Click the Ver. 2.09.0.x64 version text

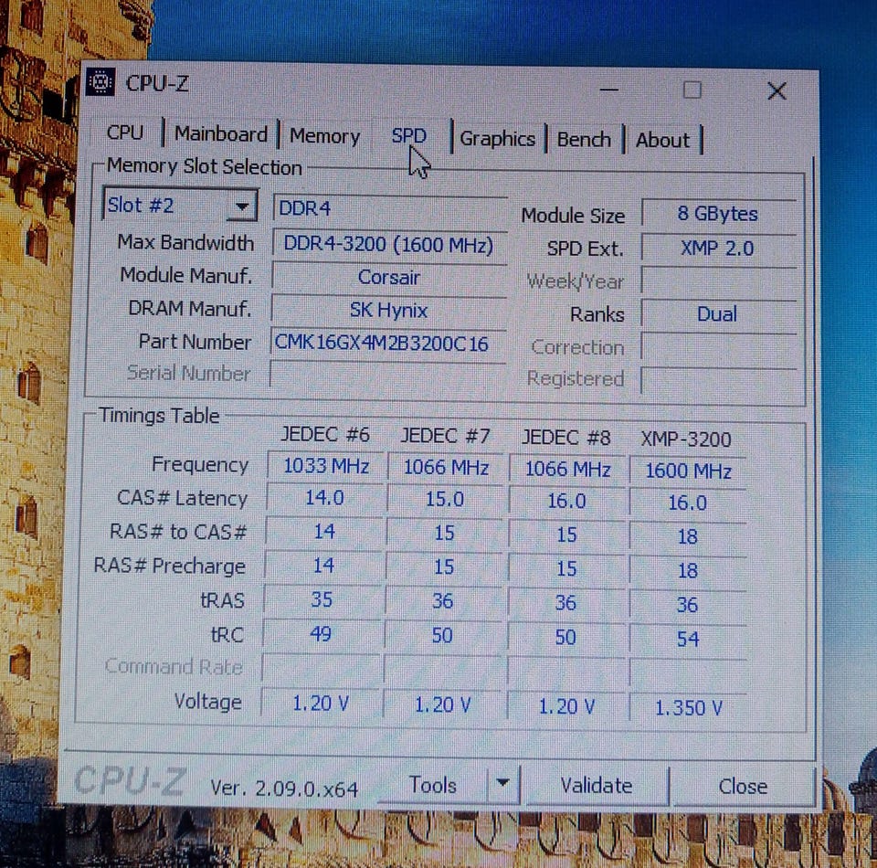(x=284, y=789)
